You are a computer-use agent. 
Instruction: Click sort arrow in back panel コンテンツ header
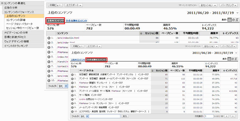tap(141, 33)
